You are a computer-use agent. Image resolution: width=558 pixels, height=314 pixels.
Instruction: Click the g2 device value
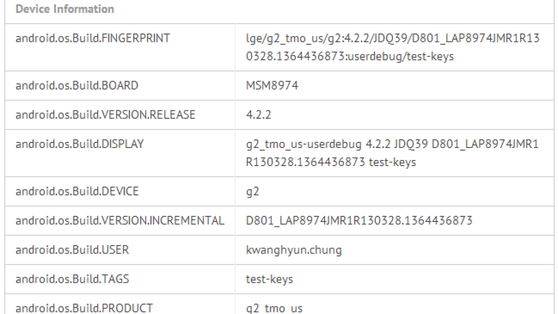pyautogui.click(x=252, y=192)
